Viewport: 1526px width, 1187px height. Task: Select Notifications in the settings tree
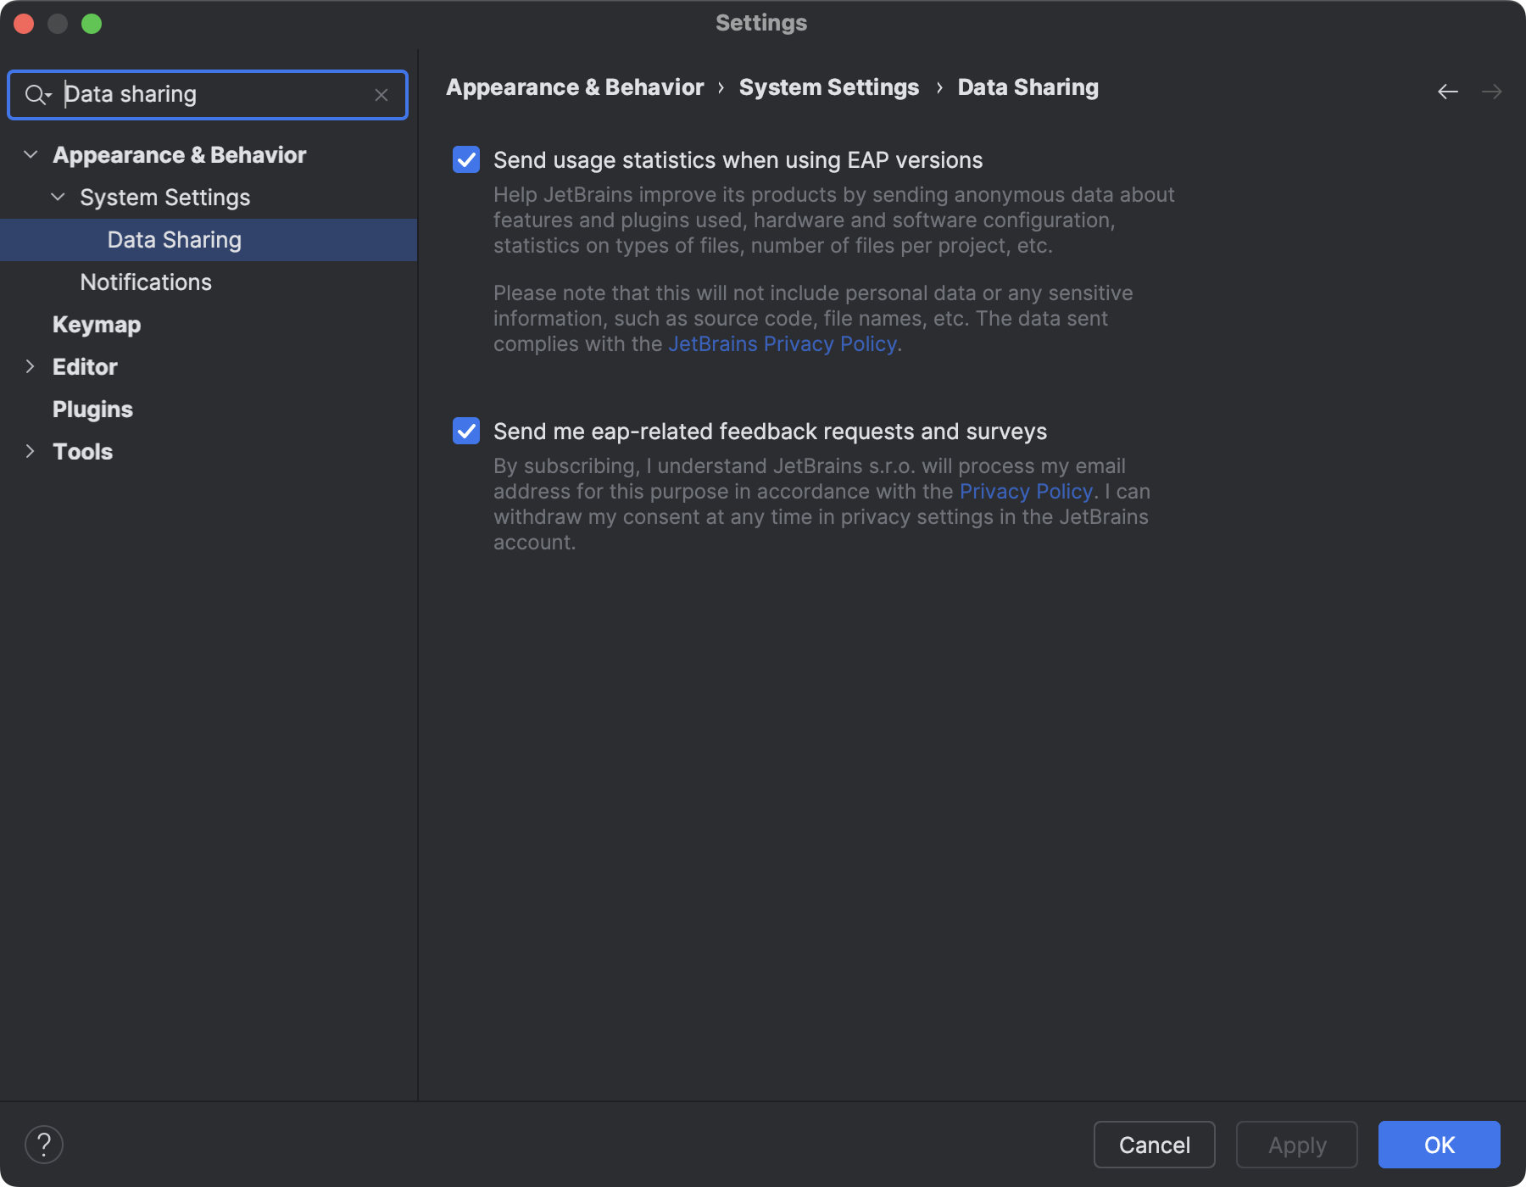(145, 281)
